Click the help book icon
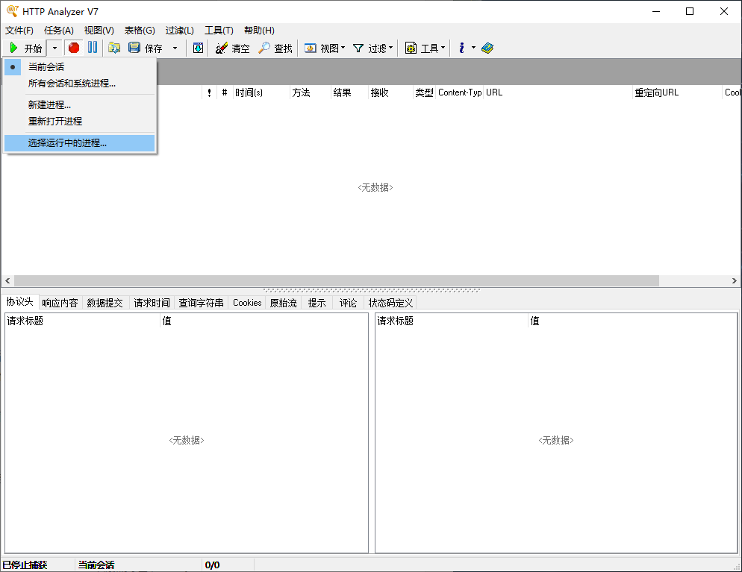 (487, 48)
